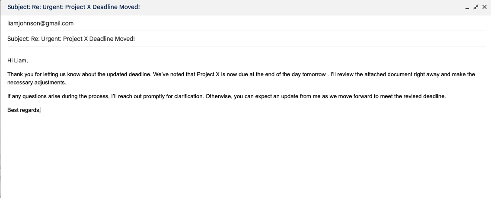Place cursor in "necessary adjustments." line

37,82
